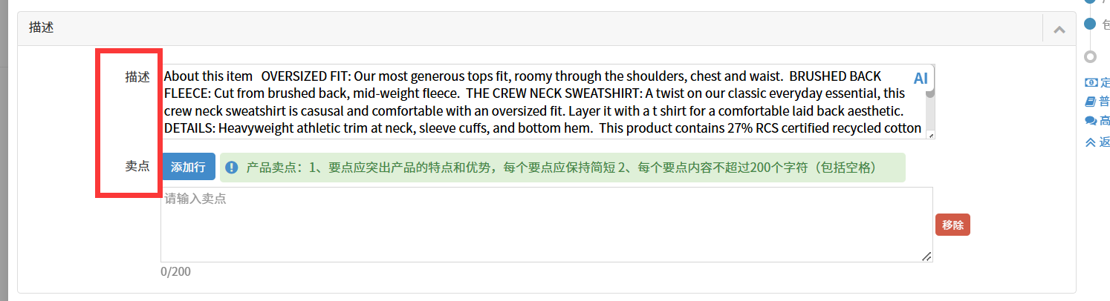Viewport: 1110px width, 301px height.
Task: Click the 描述 panel header title
Action: [41, 27]
